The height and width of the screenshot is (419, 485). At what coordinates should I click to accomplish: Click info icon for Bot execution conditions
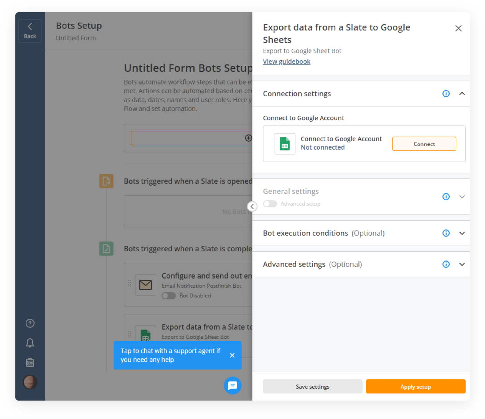[446, 233]
